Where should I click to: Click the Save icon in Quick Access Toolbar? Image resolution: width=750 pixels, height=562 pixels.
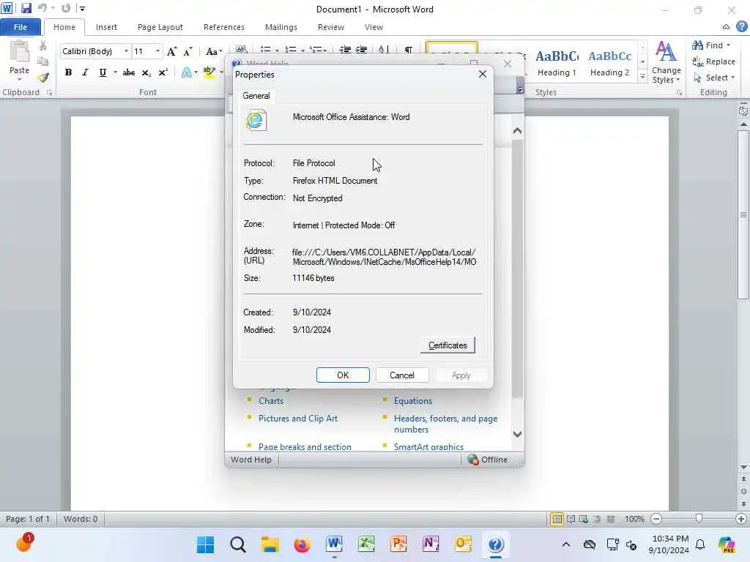click(x=26, y=8)
